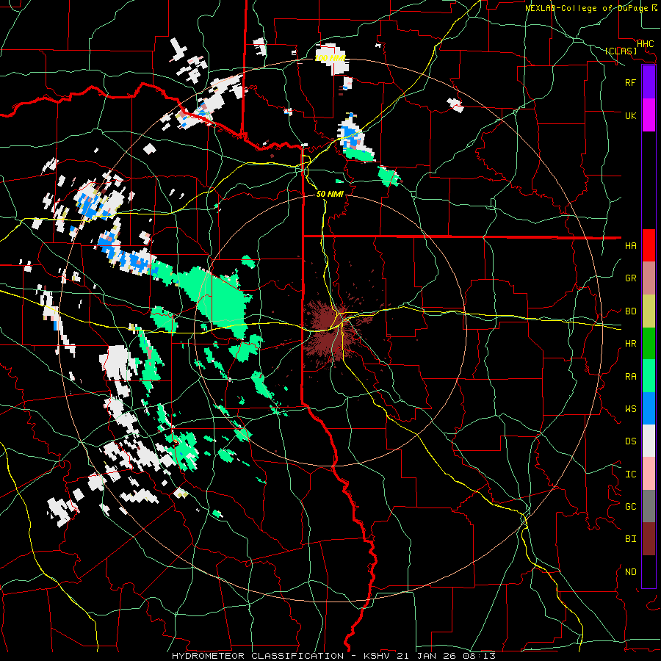This screenshot has height=661, width=661.
Task: Click the HR dark green legend swatch
Action: (649, 343)
